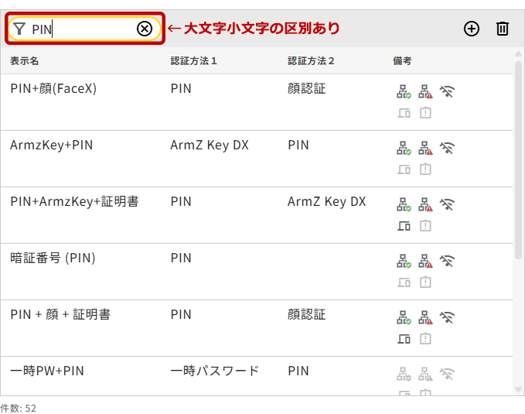Open the 一時PW+PIN entry
Viewport: 525px width, 414px height.
(47, 371)
